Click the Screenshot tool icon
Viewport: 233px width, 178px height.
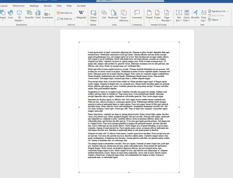click(47, 13)
